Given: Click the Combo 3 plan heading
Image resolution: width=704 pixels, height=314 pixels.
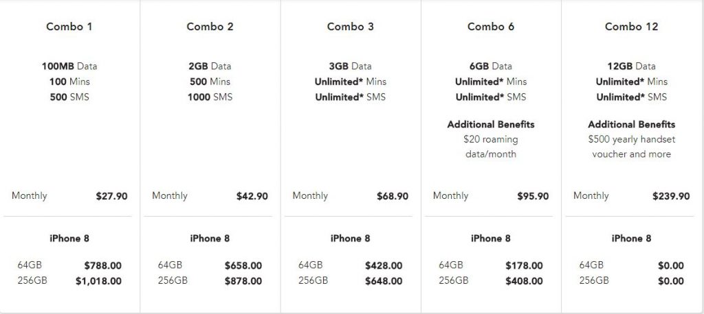Looking at the screenshot, I should (351, 27).
